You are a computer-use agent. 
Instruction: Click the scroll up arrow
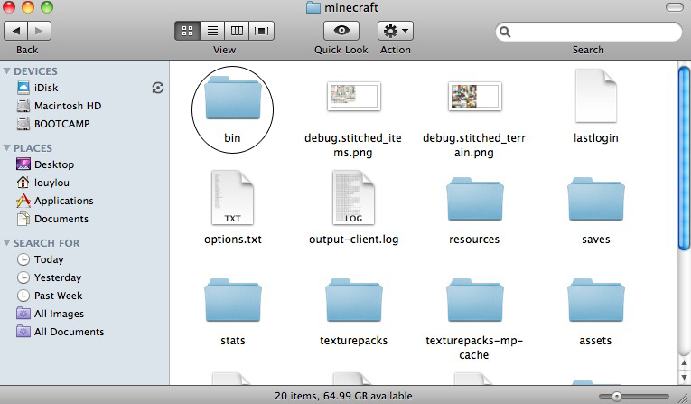click(x=684, y=363)
